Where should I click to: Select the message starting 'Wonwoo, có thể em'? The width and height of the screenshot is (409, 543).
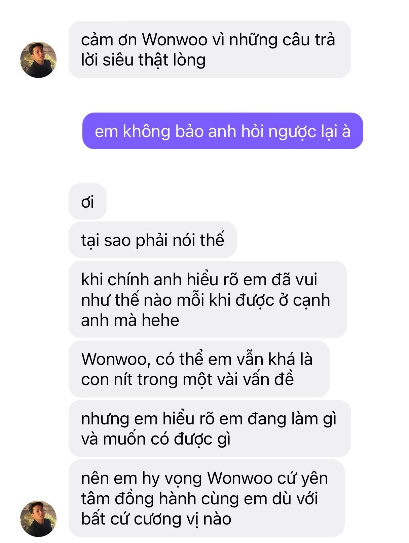199,369
